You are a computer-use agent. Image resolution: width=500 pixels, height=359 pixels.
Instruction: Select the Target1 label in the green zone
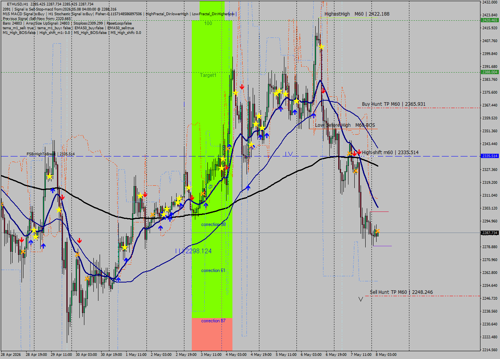(x=208, y=75)
